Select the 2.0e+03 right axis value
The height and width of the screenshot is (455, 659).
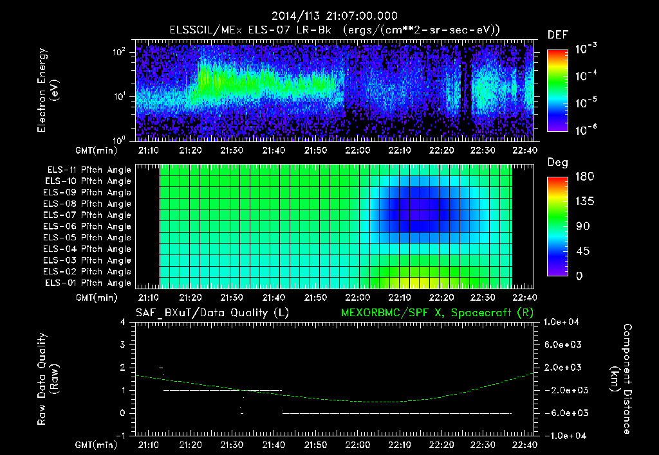tap(562, 367)
